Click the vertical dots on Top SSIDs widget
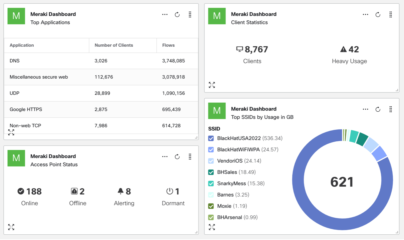 (x=390, y=109)
